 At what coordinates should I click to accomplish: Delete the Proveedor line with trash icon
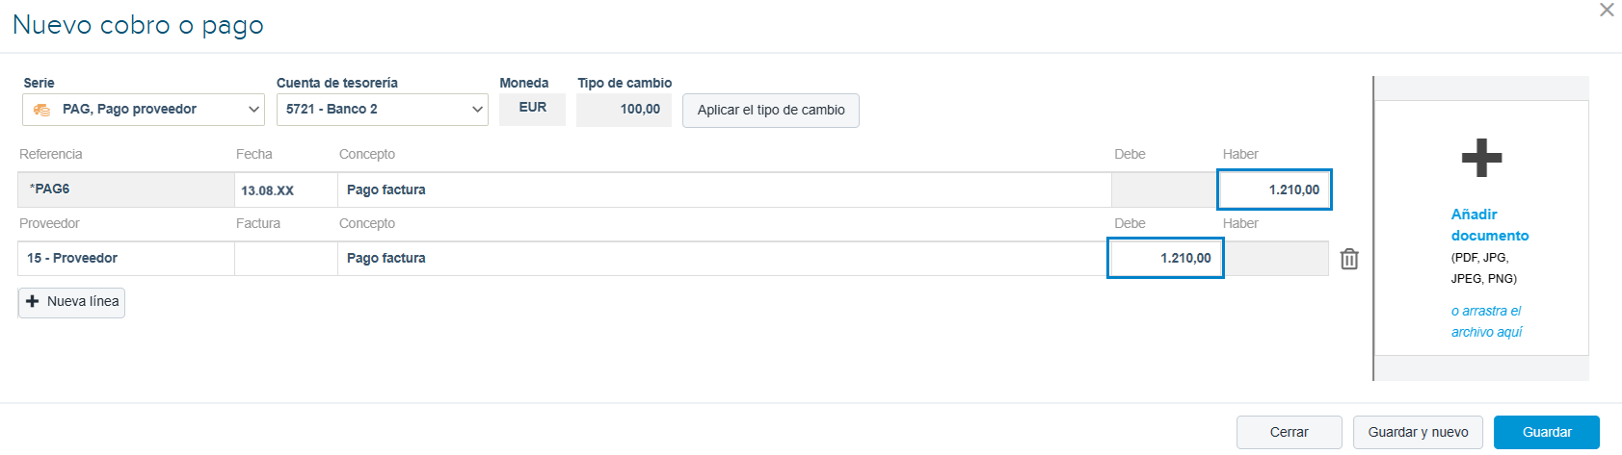[x=1349, y=259]
